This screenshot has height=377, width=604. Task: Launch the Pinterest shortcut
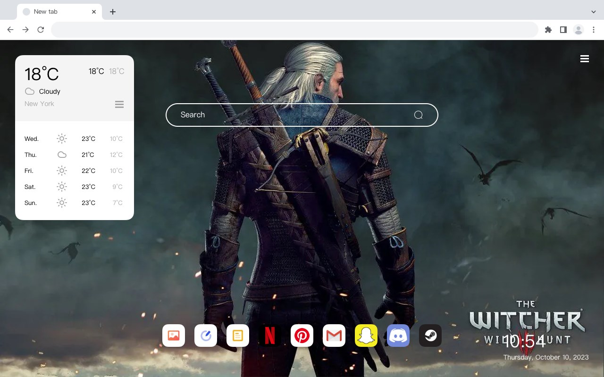tap(302, 336)
